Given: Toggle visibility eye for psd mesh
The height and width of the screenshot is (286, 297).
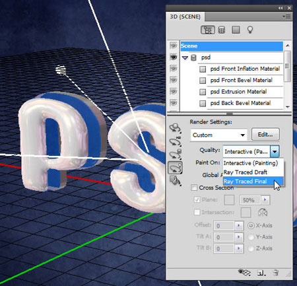Looking at the screenshot, I should (x=174, y=57).
